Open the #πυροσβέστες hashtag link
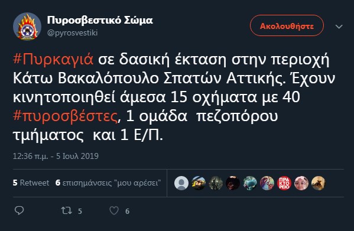Viewport: 354px width, 231px height. (66, 116)
